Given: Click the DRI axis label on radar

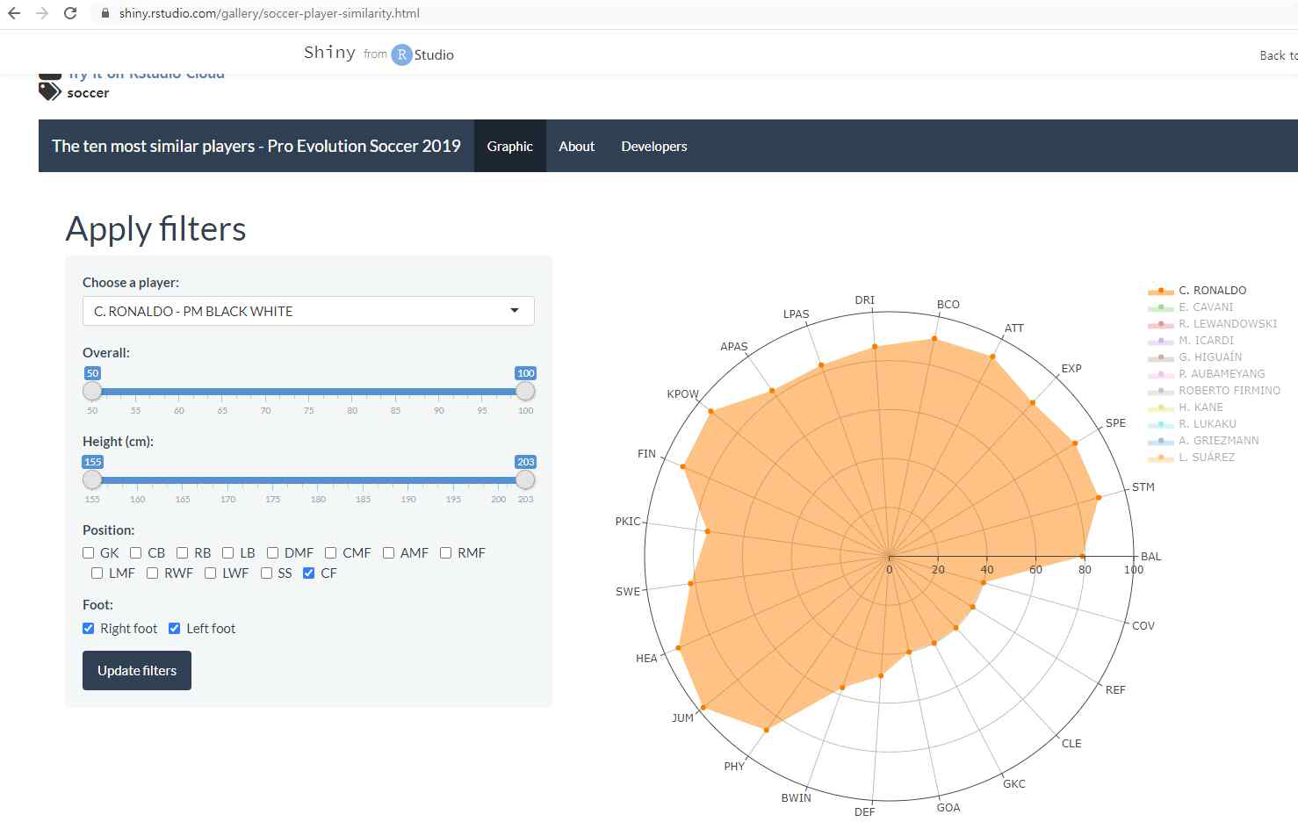Looking at the screenshot, I should pyautogui.click(x=864, y=299).
